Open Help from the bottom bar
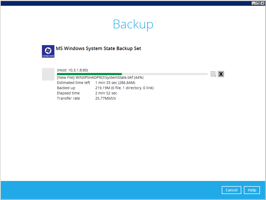 (252, 190)
